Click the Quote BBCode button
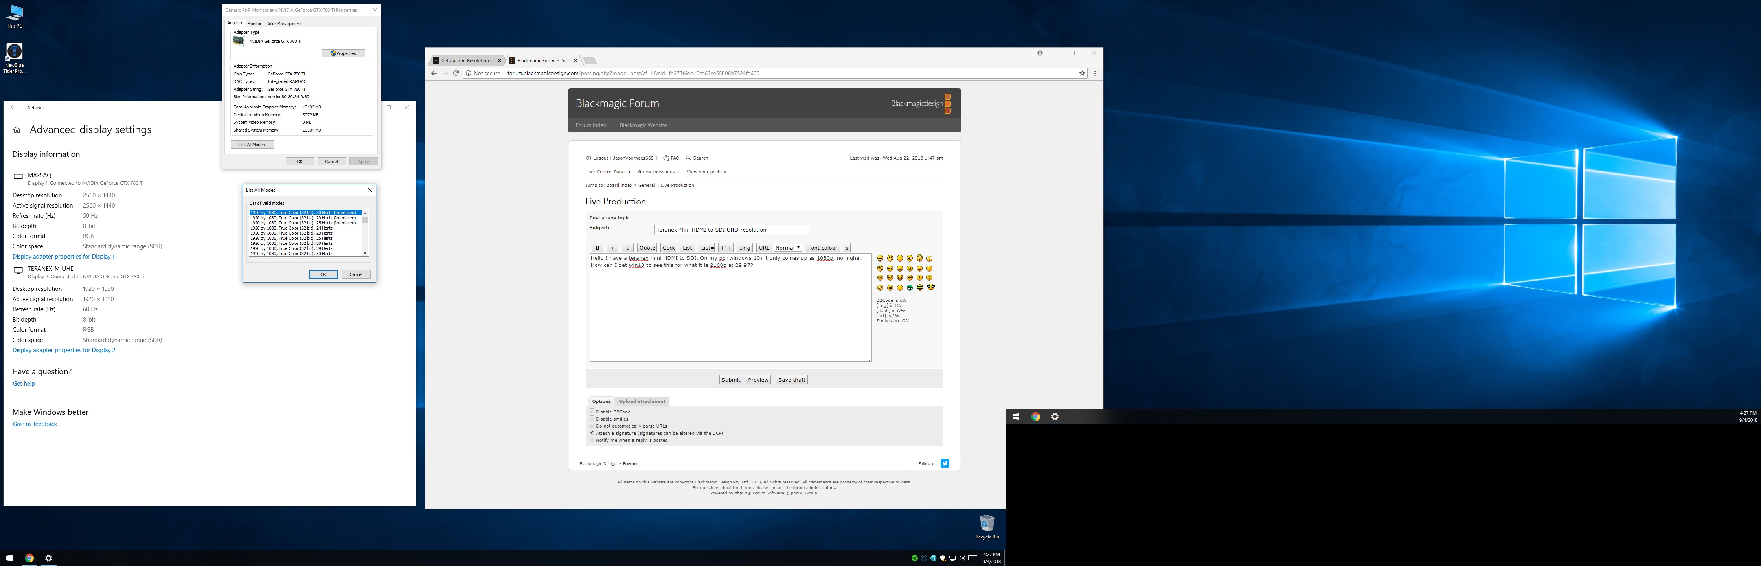 pyautogui.click(x=647, y=248)
